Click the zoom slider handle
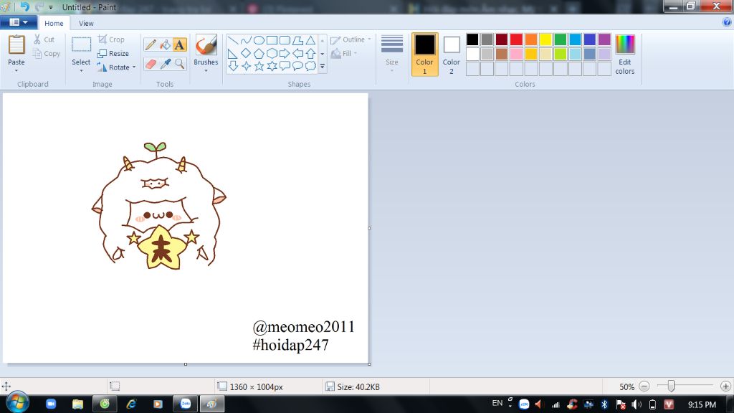This screenshot has width=734, height=413. point(671,386)
